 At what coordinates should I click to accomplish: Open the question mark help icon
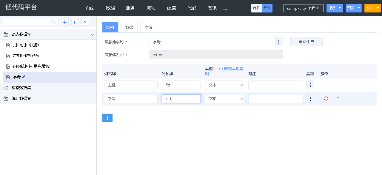point(85,22)
